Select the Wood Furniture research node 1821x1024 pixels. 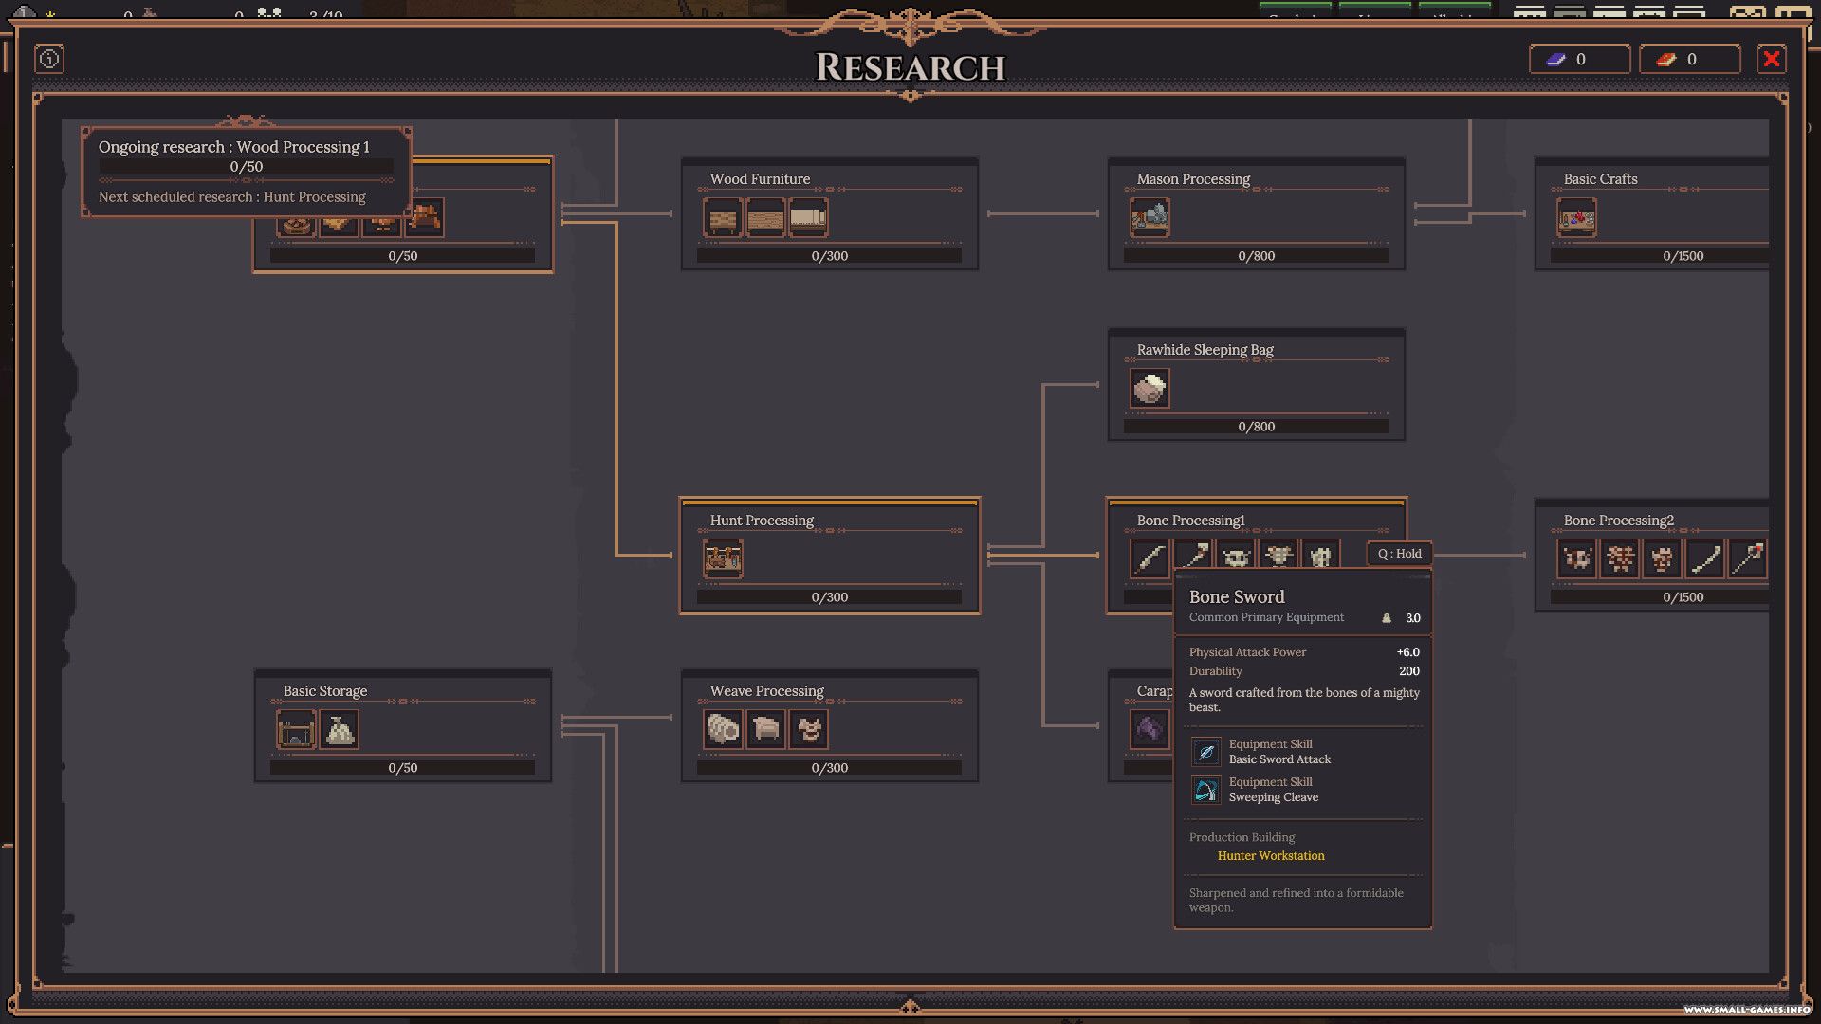click(x=829, y=213)
